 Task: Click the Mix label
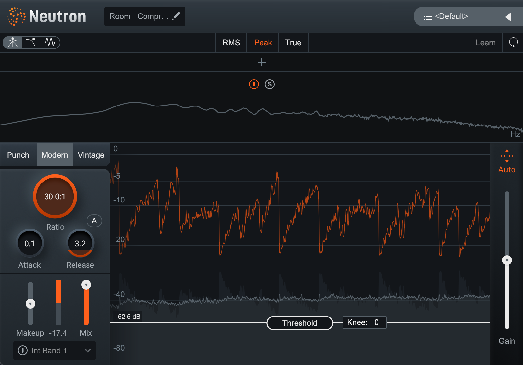(x=86, y=333)
